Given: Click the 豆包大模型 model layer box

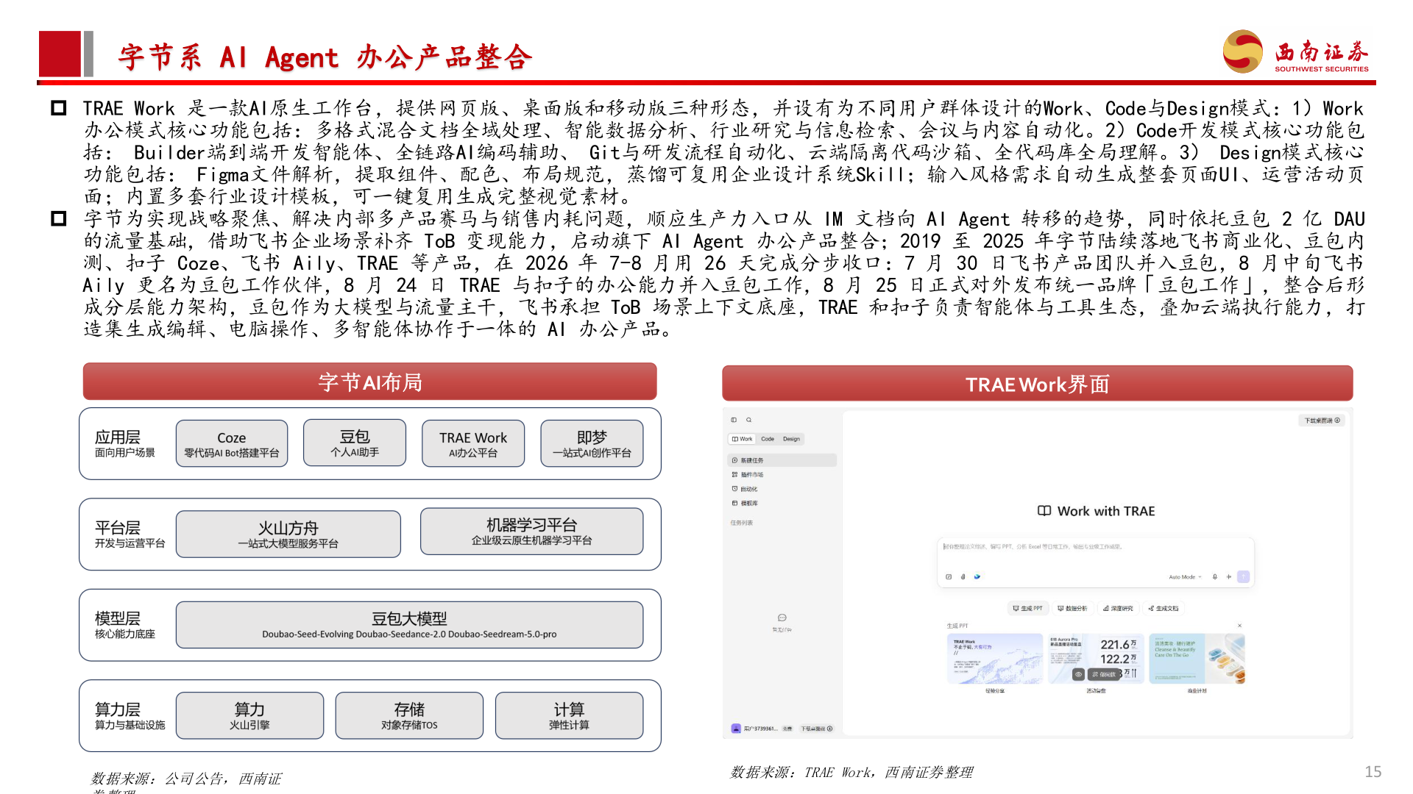Looking at the screenshot, I should [x=409, y=625].
